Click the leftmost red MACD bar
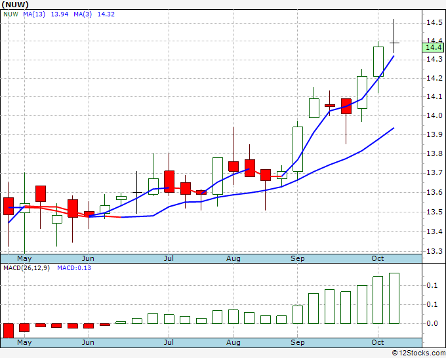446x358 pixels. tap(9, 330)
